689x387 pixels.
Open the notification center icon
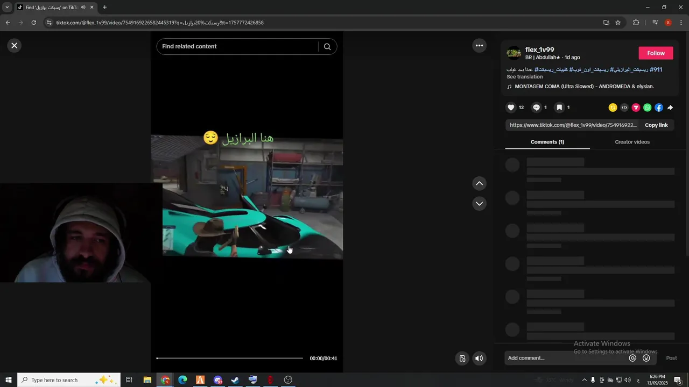pos(678,380)
